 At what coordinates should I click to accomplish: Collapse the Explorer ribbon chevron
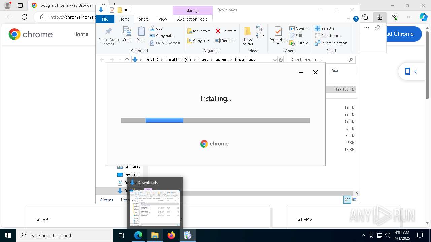(x=349, y=19)
